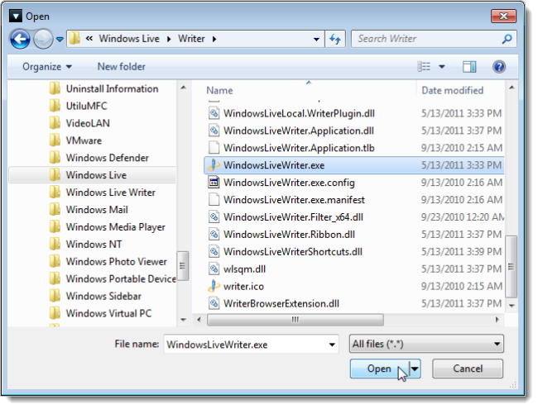Click file list vertical scrollbar thumb
The height and width of the screenshot is (409, 538).
[x=511, y=267]
